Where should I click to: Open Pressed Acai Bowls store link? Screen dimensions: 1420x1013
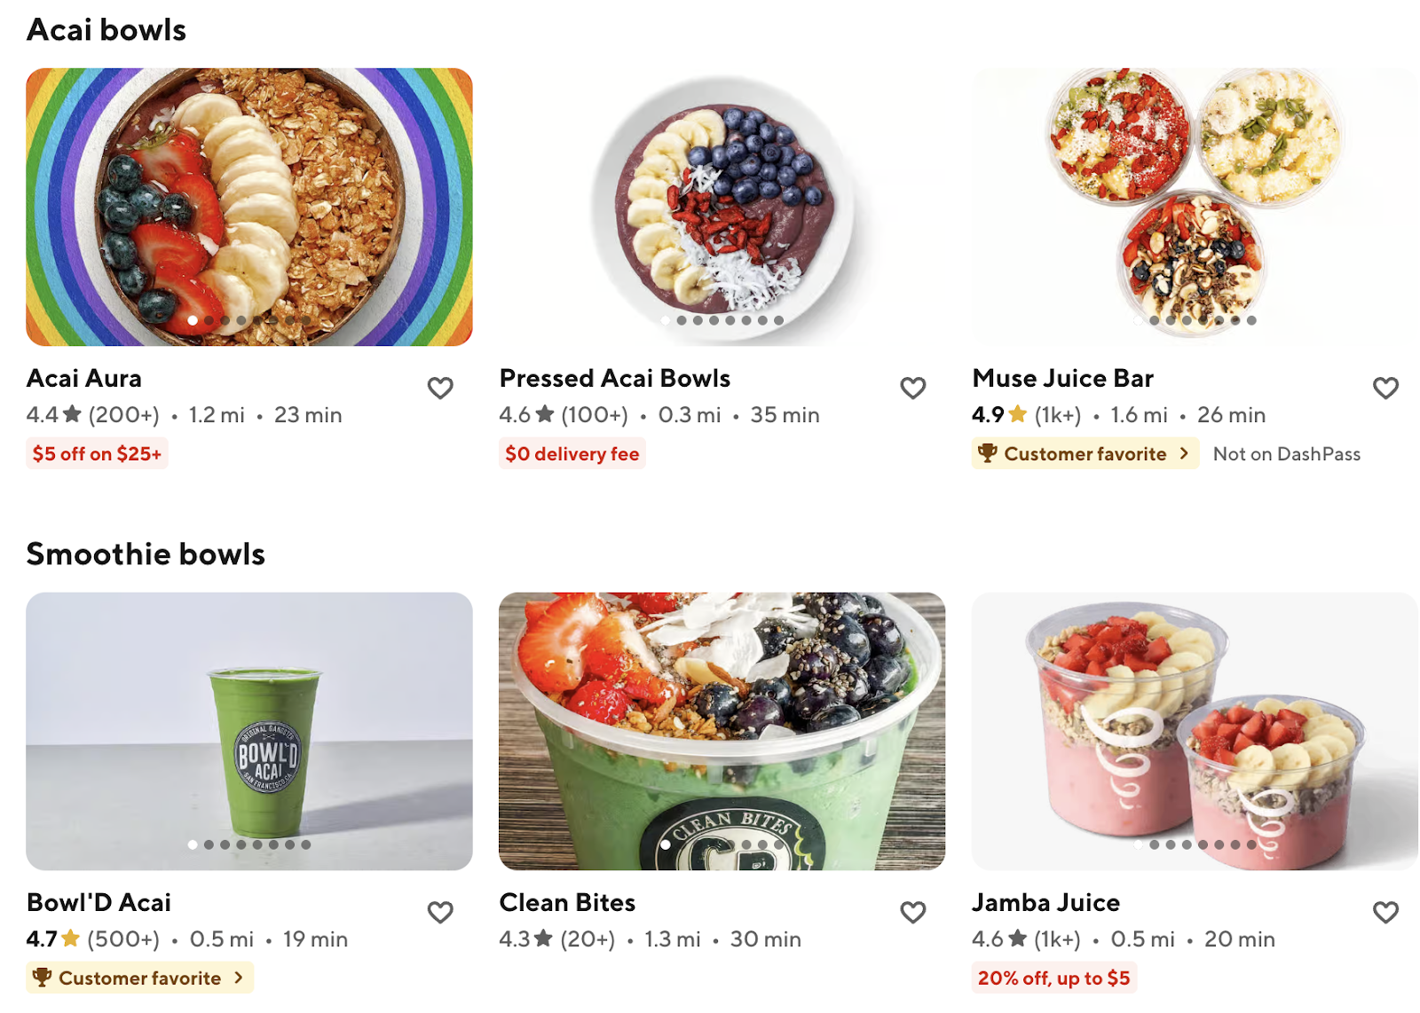tap(614, 378)
